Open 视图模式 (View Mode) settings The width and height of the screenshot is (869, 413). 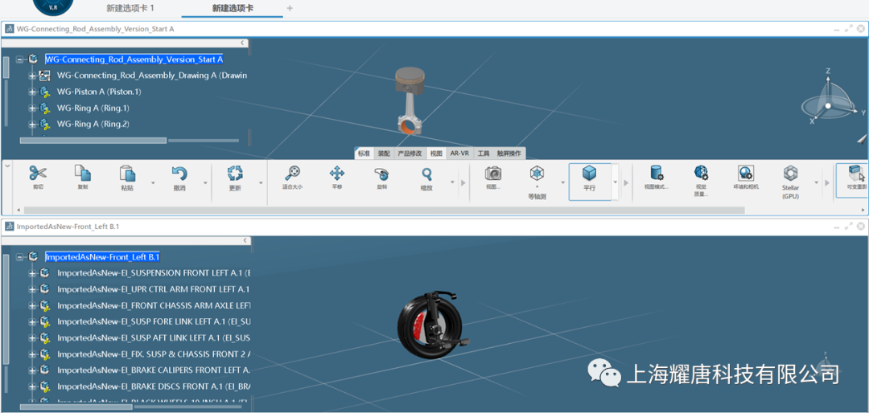pyautogui.click(x=657, y=174)
